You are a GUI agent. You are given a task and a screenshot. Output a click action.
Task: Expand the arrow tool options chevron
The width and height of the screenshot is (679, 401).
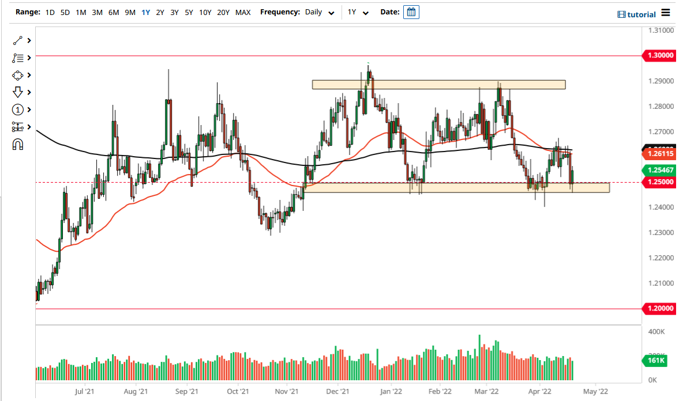[28, 92]
